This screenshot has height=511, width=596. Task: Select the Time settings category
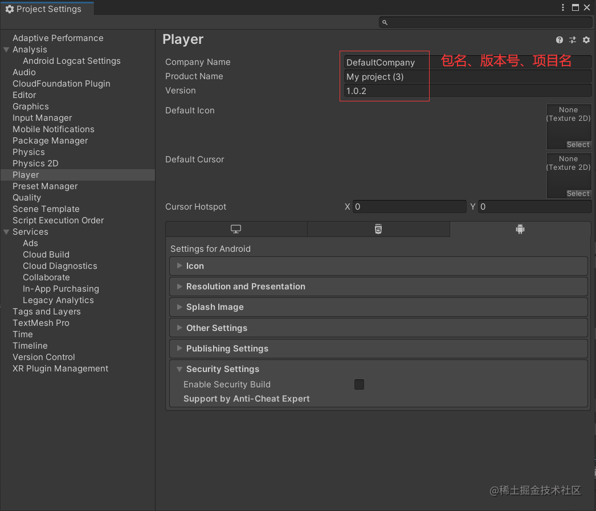point(22,334)
